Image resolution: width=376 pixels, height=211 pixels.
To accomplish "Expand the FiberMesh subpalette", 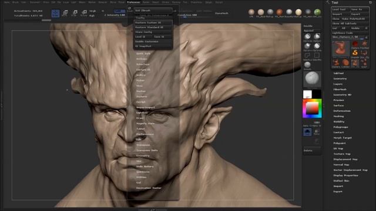I will click(x=340, y=89).
